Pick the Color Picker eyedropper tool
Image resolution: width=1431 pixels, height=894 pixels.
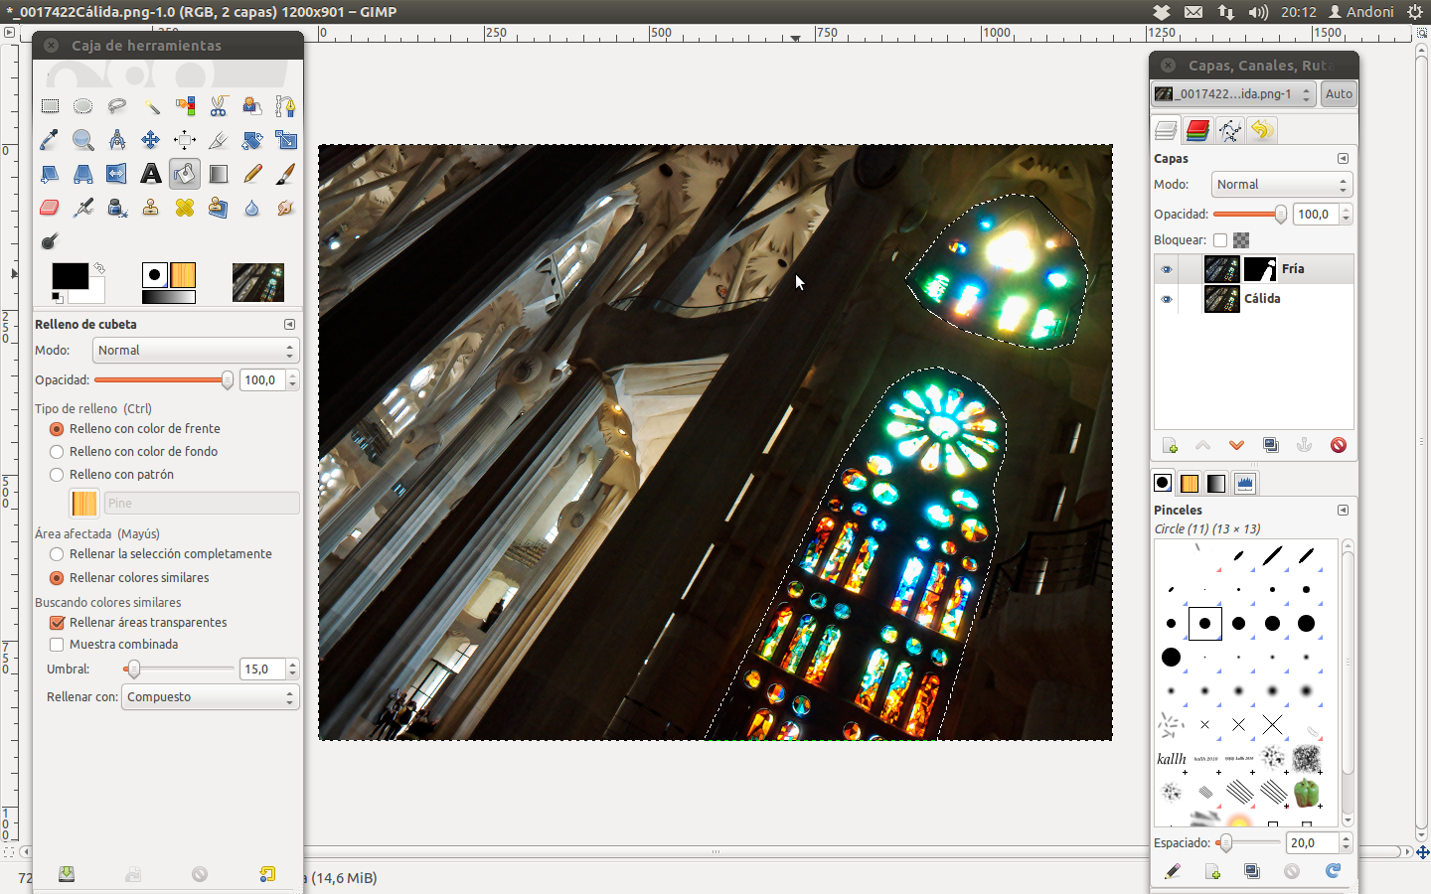point(50,140)
